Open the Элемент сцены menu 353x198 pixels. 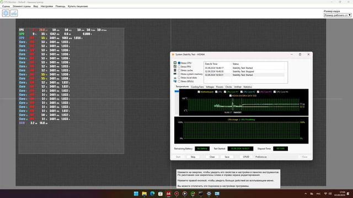tap(22, 6)
